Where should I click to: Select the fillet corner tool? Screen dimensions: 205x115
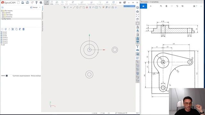coord(100,7)
